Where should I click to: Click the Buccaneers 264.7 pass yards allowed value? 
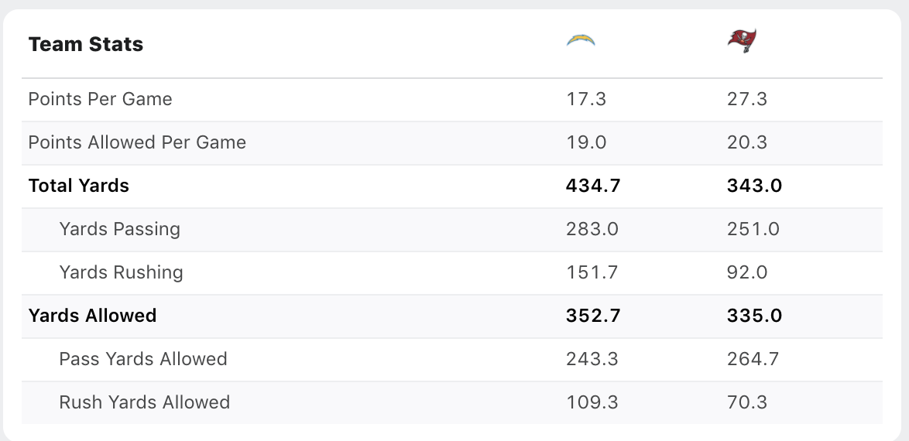coord(753,359)
